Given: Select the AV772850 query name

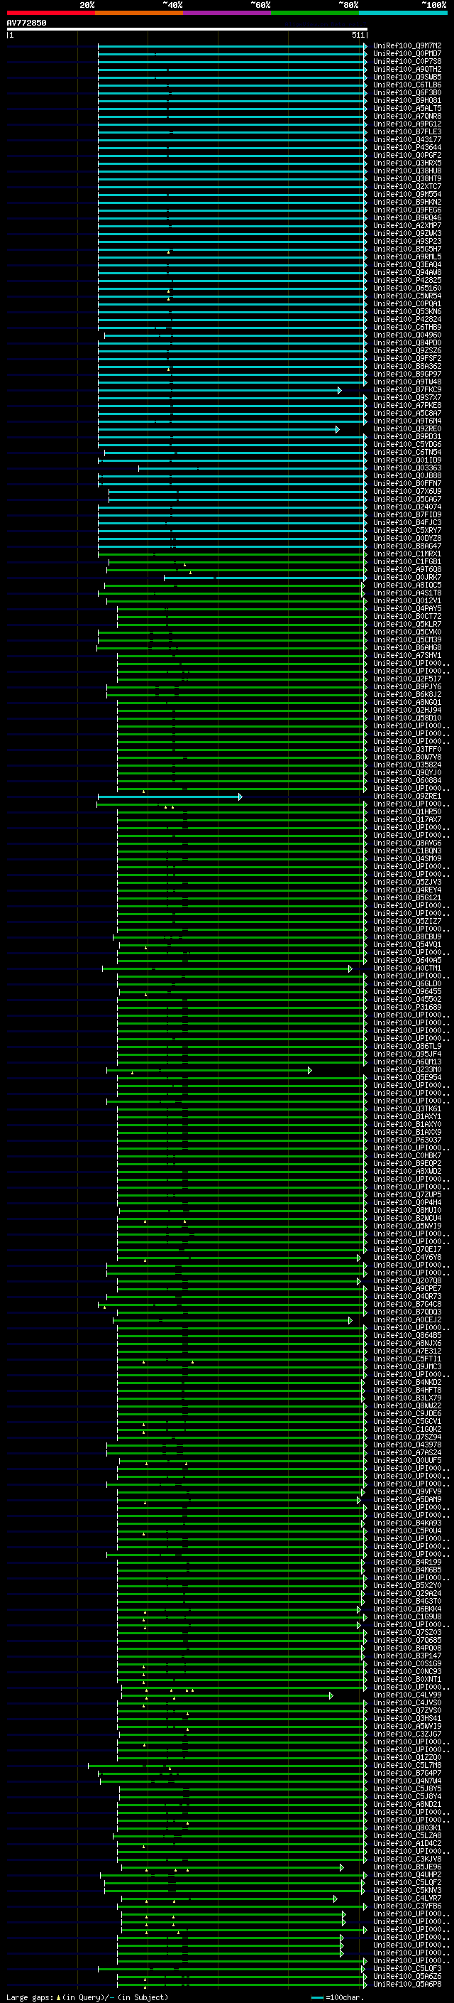Looking at the screenshot, I should 26,23.
